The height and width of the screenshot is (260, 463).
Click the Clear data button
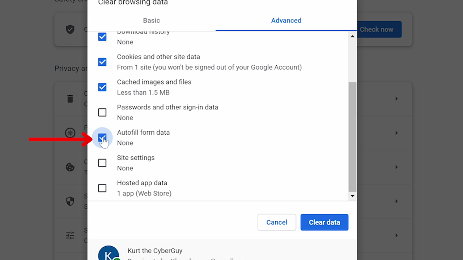pos(324,222)
